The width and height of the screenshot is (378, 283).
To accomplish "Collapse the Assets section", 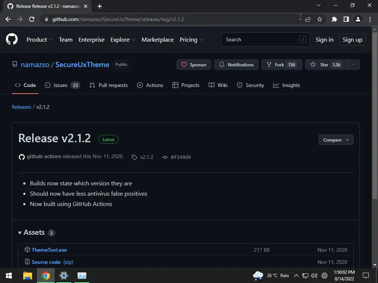I will [32, 233].
